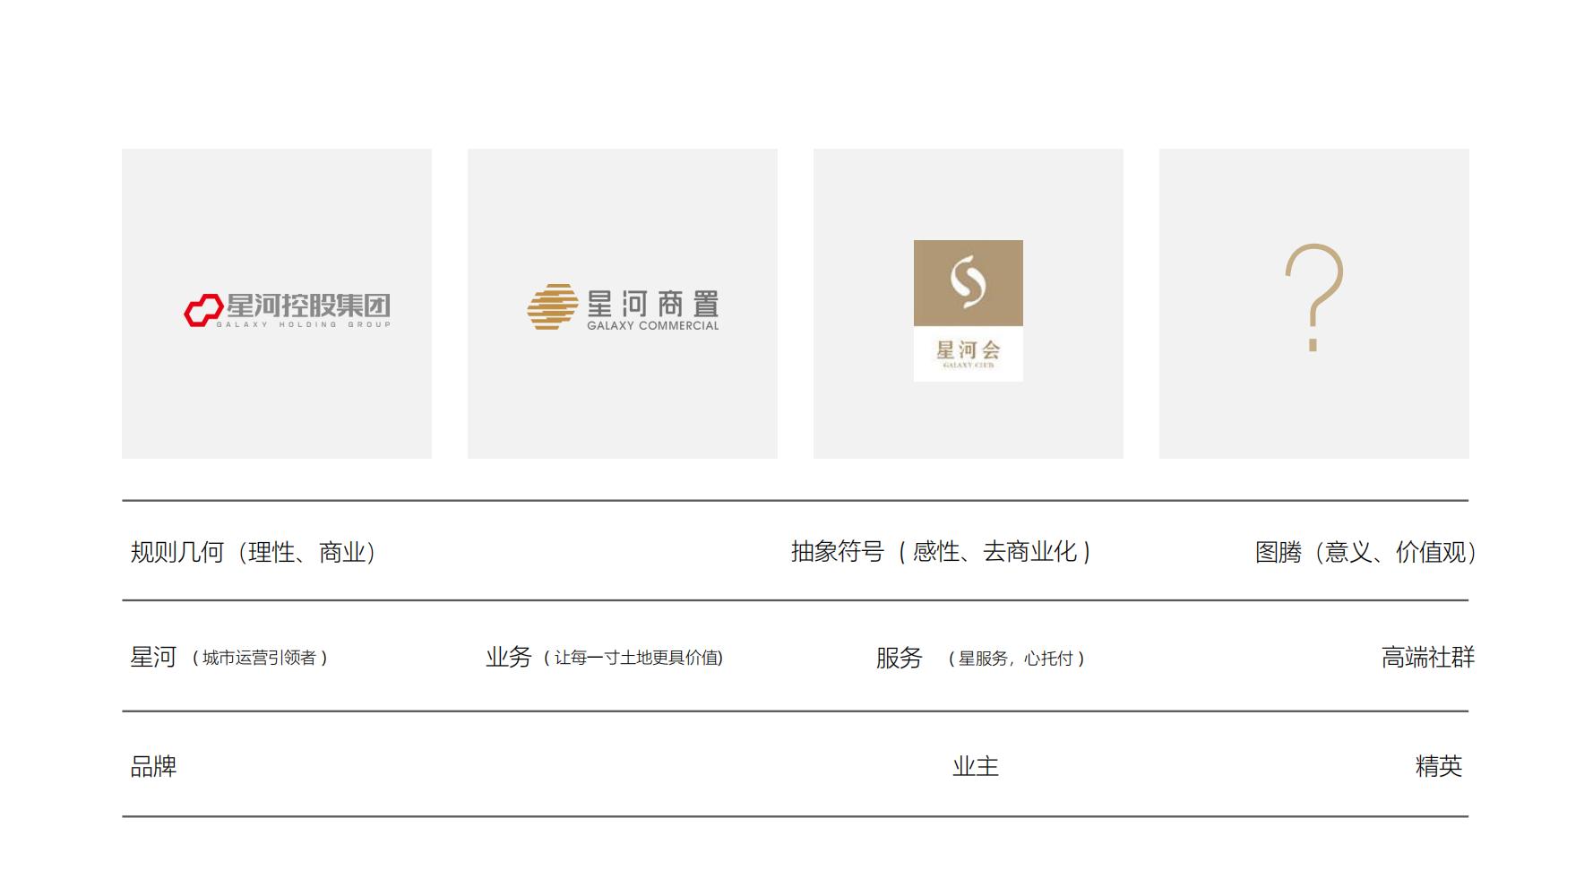Click the 星河控股集团 logo text
Screen dimensions: 1593x896
tap(308, 306)
